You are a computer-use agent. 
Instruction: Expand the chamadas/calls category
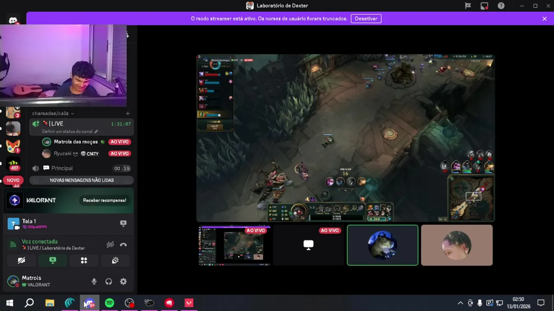(x=53, y=113)
